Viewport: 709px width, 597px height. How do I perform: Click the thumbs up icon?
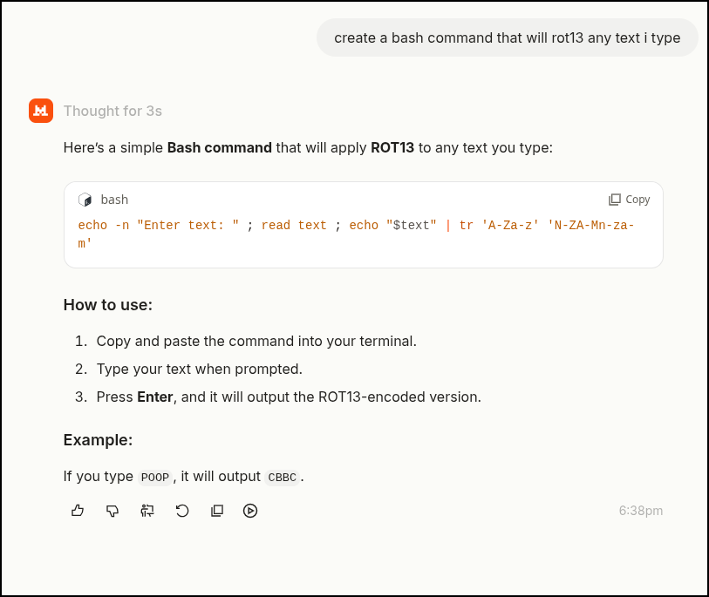click(78, 511)
